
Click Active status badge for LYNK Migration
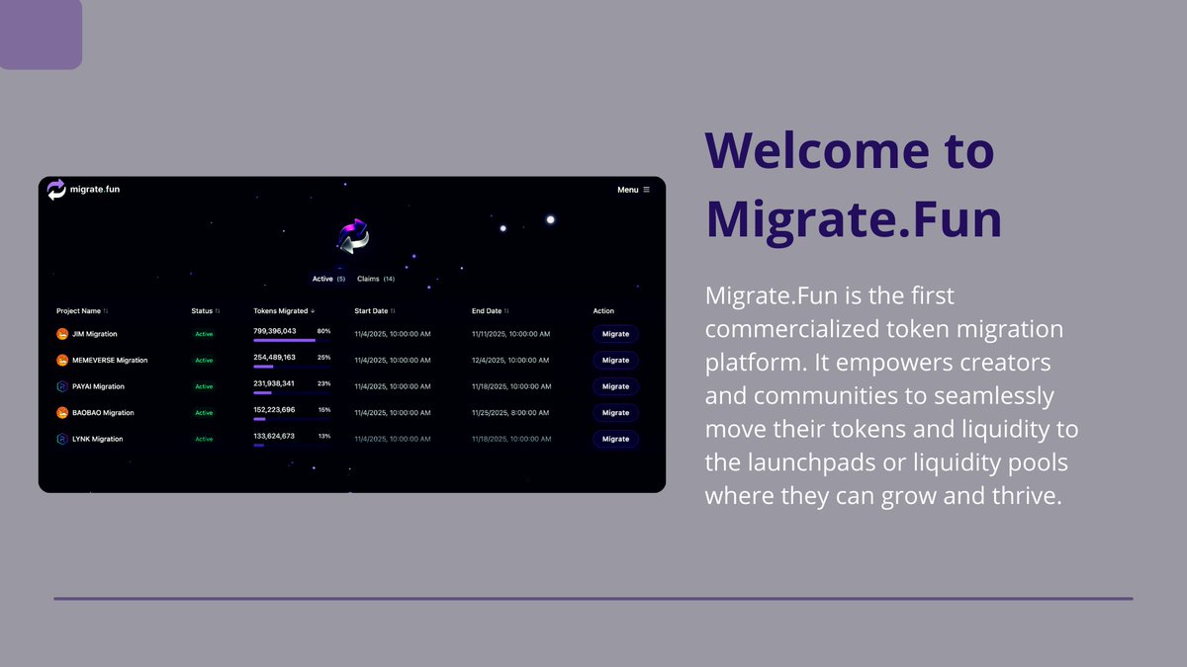pyautogui.click(x=204, y=439)
